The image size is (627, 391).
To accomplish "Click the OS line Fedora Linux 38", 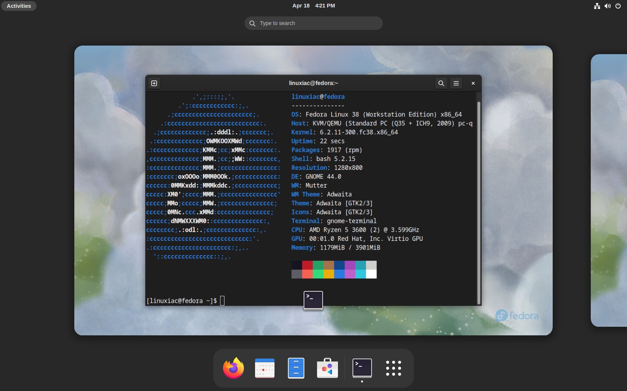I will click(376, 115).
